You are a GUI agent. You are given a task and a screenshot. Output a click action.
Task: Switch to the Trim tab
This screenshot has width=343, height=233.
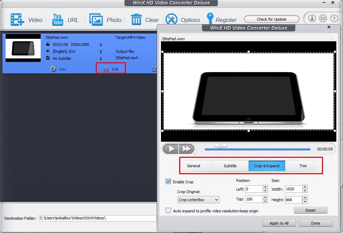click(x=303, y=166)
